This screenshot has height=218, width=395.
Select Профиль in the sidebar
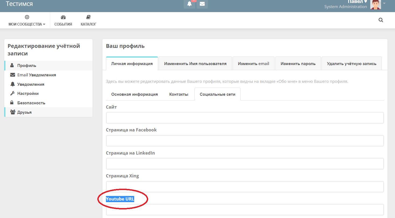[48, 66]
